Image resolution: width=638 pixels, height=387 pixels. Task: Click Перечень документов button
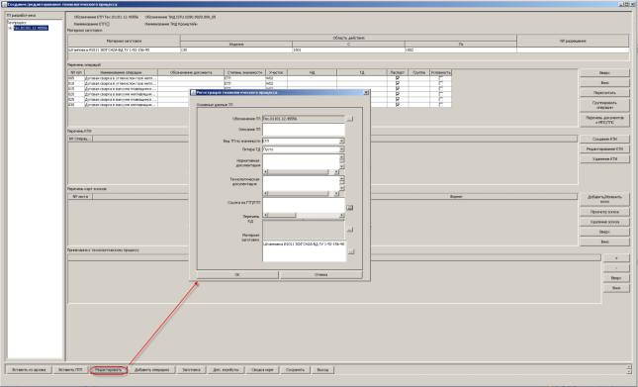click(604, 120)
